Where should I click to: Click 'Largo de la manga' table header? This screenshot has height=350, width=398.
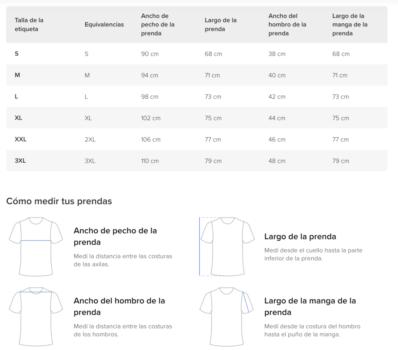(350, 24)
